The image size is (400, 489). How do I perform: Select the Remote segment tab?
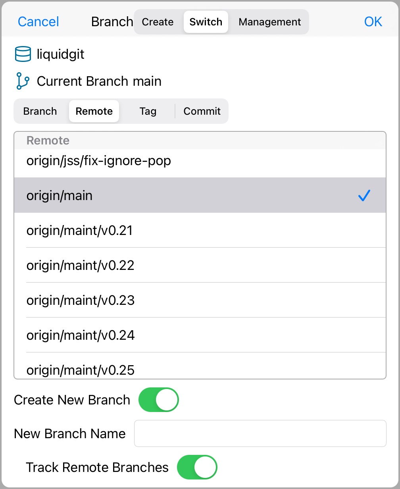[94, 111]
